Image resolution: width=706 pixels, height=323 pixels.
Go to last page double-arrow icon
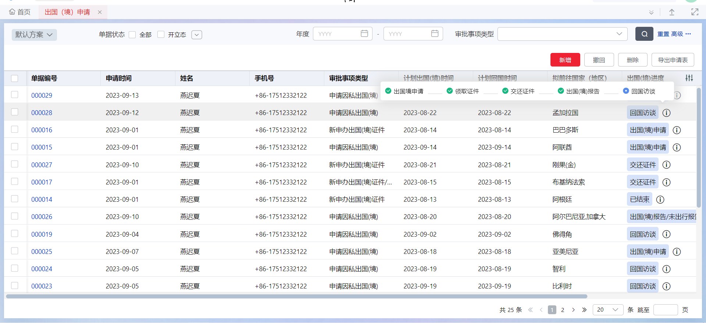coord(584,310)
